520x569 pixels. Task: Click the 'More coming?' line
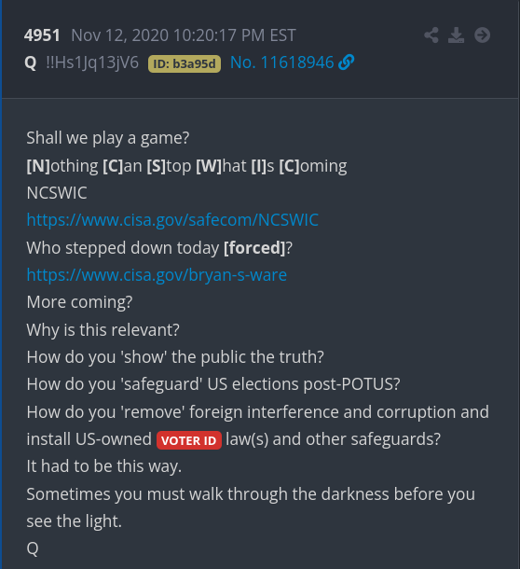pyautogui.click(x=79, y=302)
